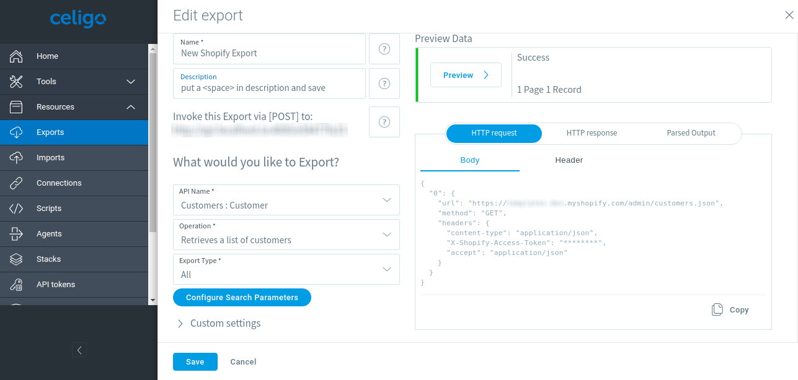This screenshot has height=380, width=798.
Task: Click the Edit export title
Action: click(208, 15)
